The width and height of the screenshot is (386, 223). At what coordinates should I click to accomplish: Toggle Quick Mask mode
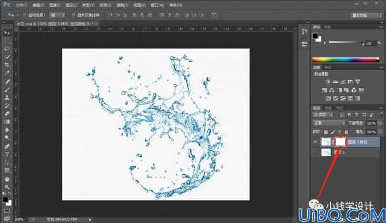(7, 211)
